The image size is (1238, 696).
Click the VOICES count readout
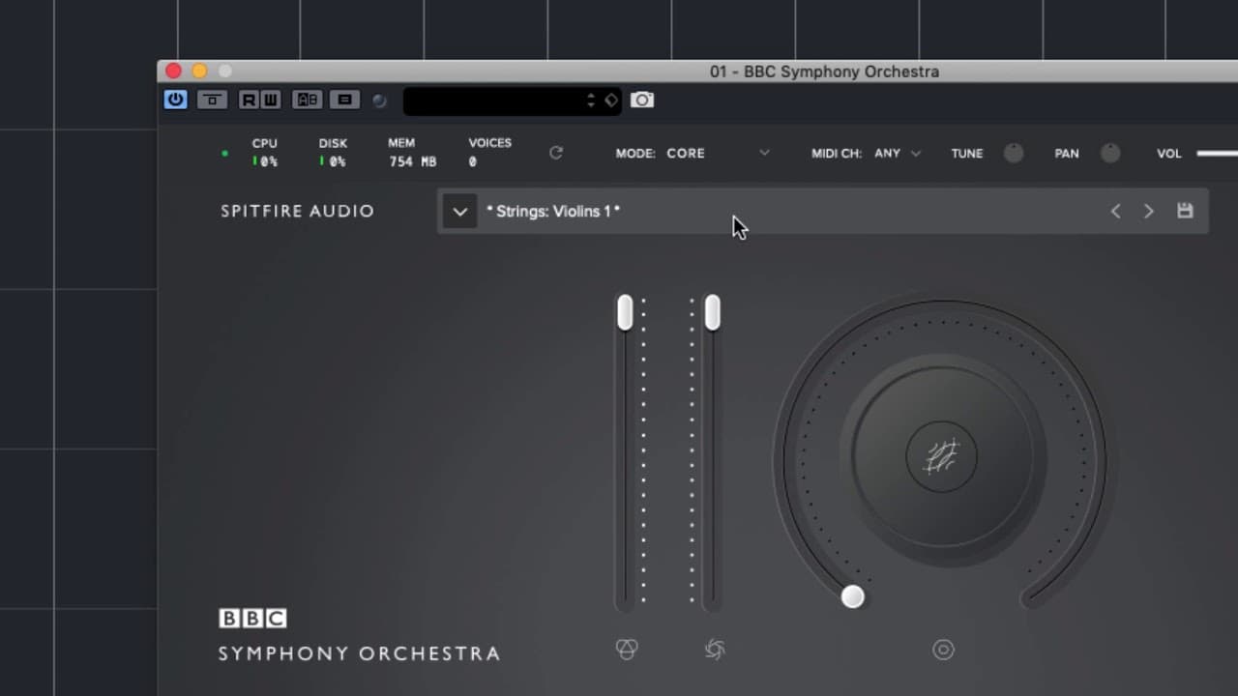pyautogui.click(x=489, y=153)
